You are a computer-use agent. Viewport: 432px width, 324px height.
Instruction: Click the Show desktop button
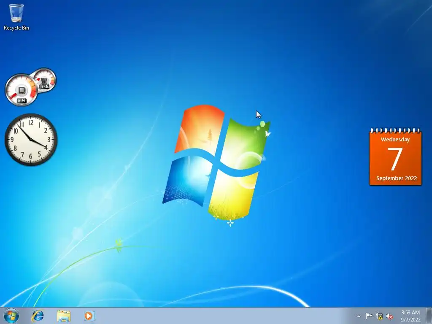point(429,316)
